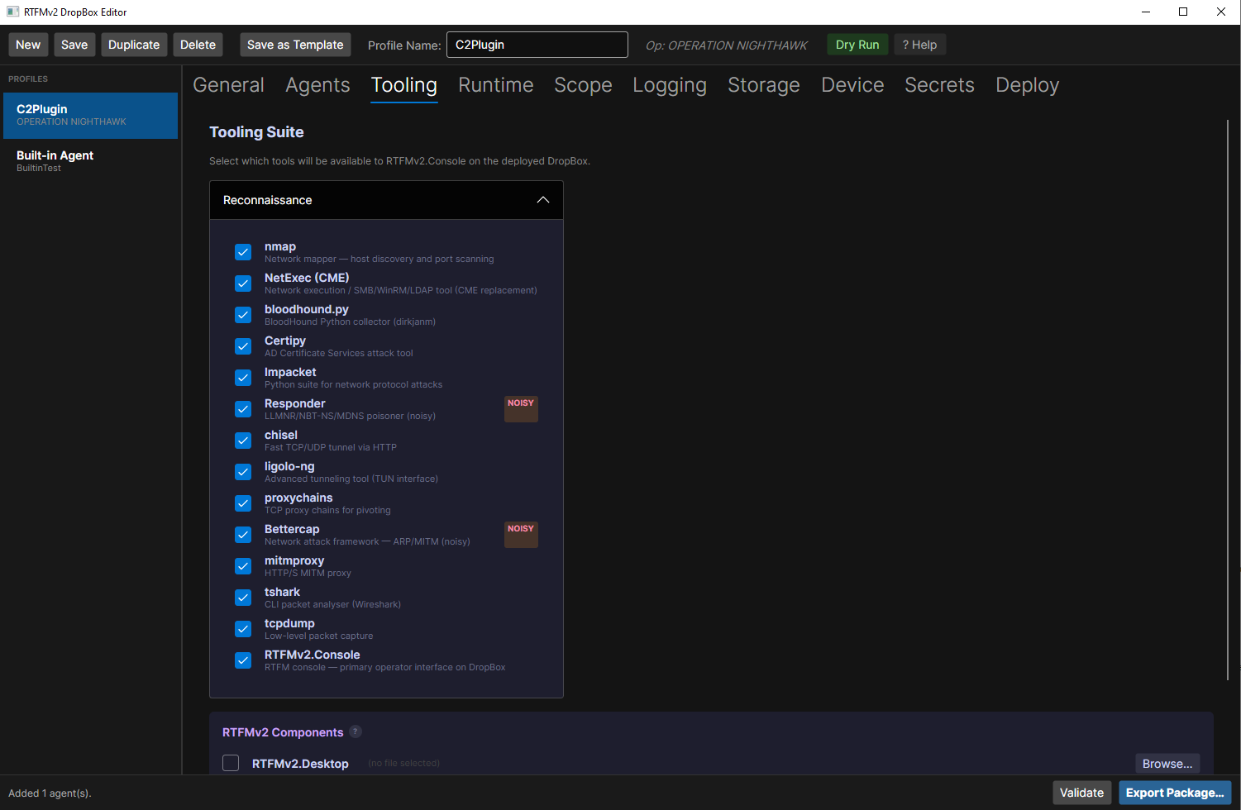The height and width of the screenshot is (810, 1241).
Task: Select the Tooling tab
Action: [403, 85]
